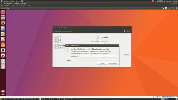Image resolution: width=178 pixels, height=100 pixels.
Task: Switch to ubu [Running] taskbar entry
Action: click(48, 99)
